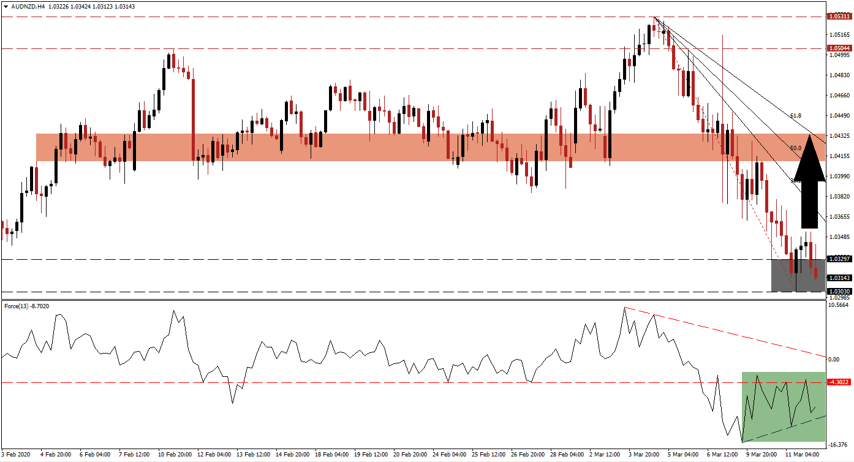Screen dimensions: 854x462
Task: Select the 61.8 Fibonacci fan label
Action: point(795,115)
